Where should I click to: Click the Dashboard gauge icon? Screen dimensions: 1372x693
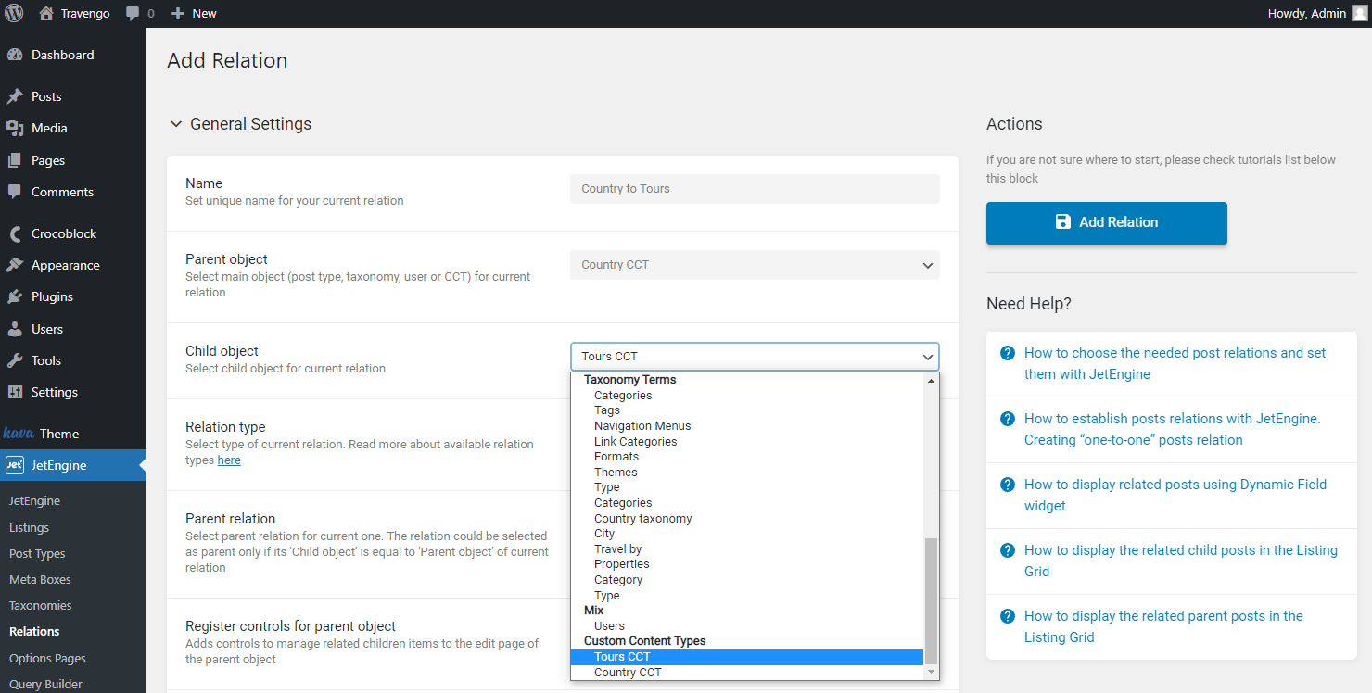(15, 55)
